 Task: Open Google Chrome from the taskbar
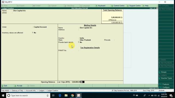click(x=72, y=96)
